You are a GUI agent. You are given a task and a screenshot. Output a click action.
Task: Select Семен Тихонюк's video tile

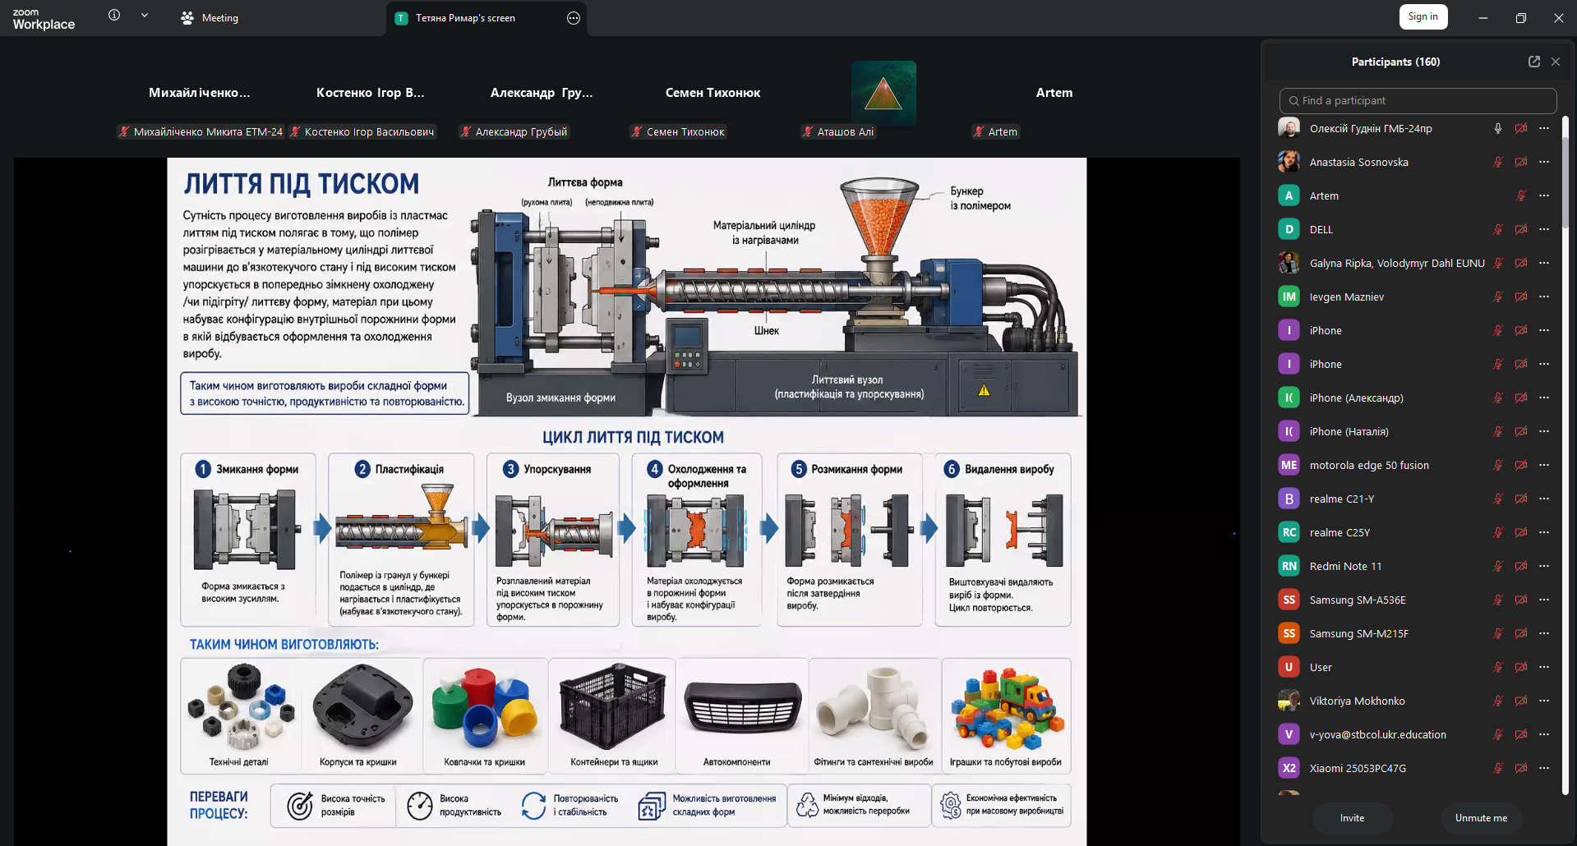click(712, 93)
